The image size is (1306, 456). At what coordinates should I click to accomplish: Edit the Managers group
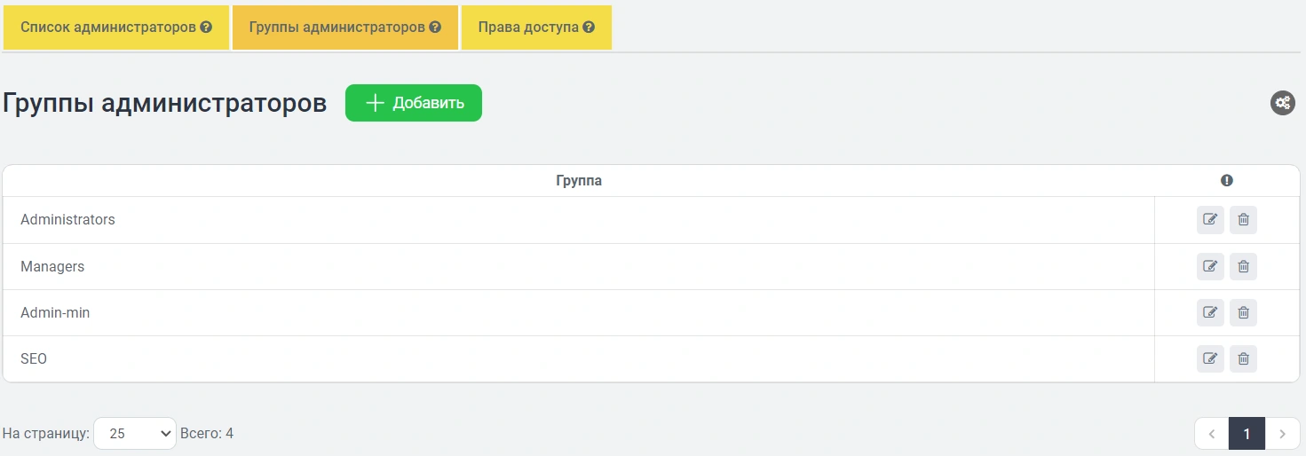(x=1209, y=266)
